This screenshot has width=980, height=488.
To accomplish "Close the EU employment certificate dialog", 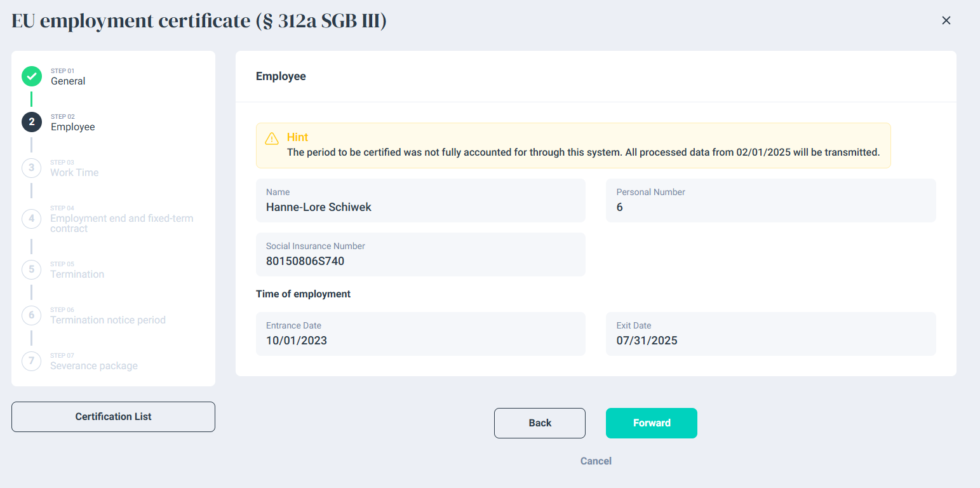I will [x=946, y=20].
